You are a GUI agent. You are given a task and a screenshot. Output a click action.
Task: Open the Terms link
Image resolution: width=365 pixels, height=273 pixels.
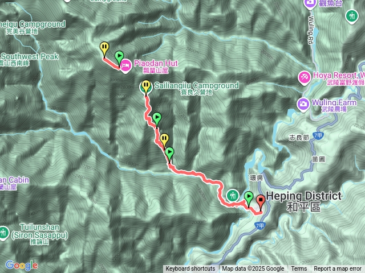(299, 269)
